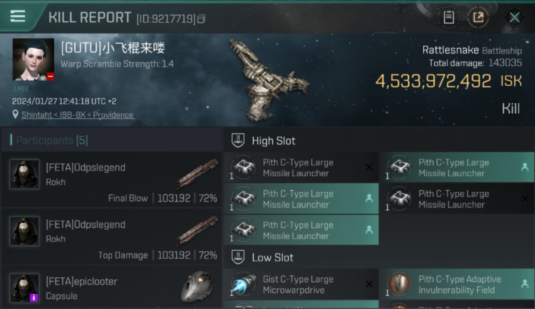Open victim pilot portrait
The width and height of the screenshot is (535, 309).
point(33,60)
